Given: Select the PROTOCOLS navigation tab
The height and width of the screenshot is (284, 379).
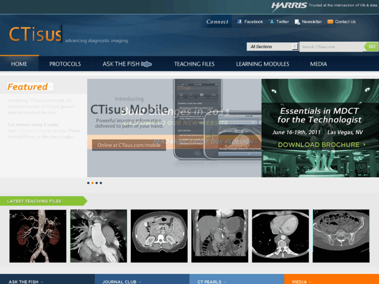Looking at the screenshot, I should click(x=65, y=64).
